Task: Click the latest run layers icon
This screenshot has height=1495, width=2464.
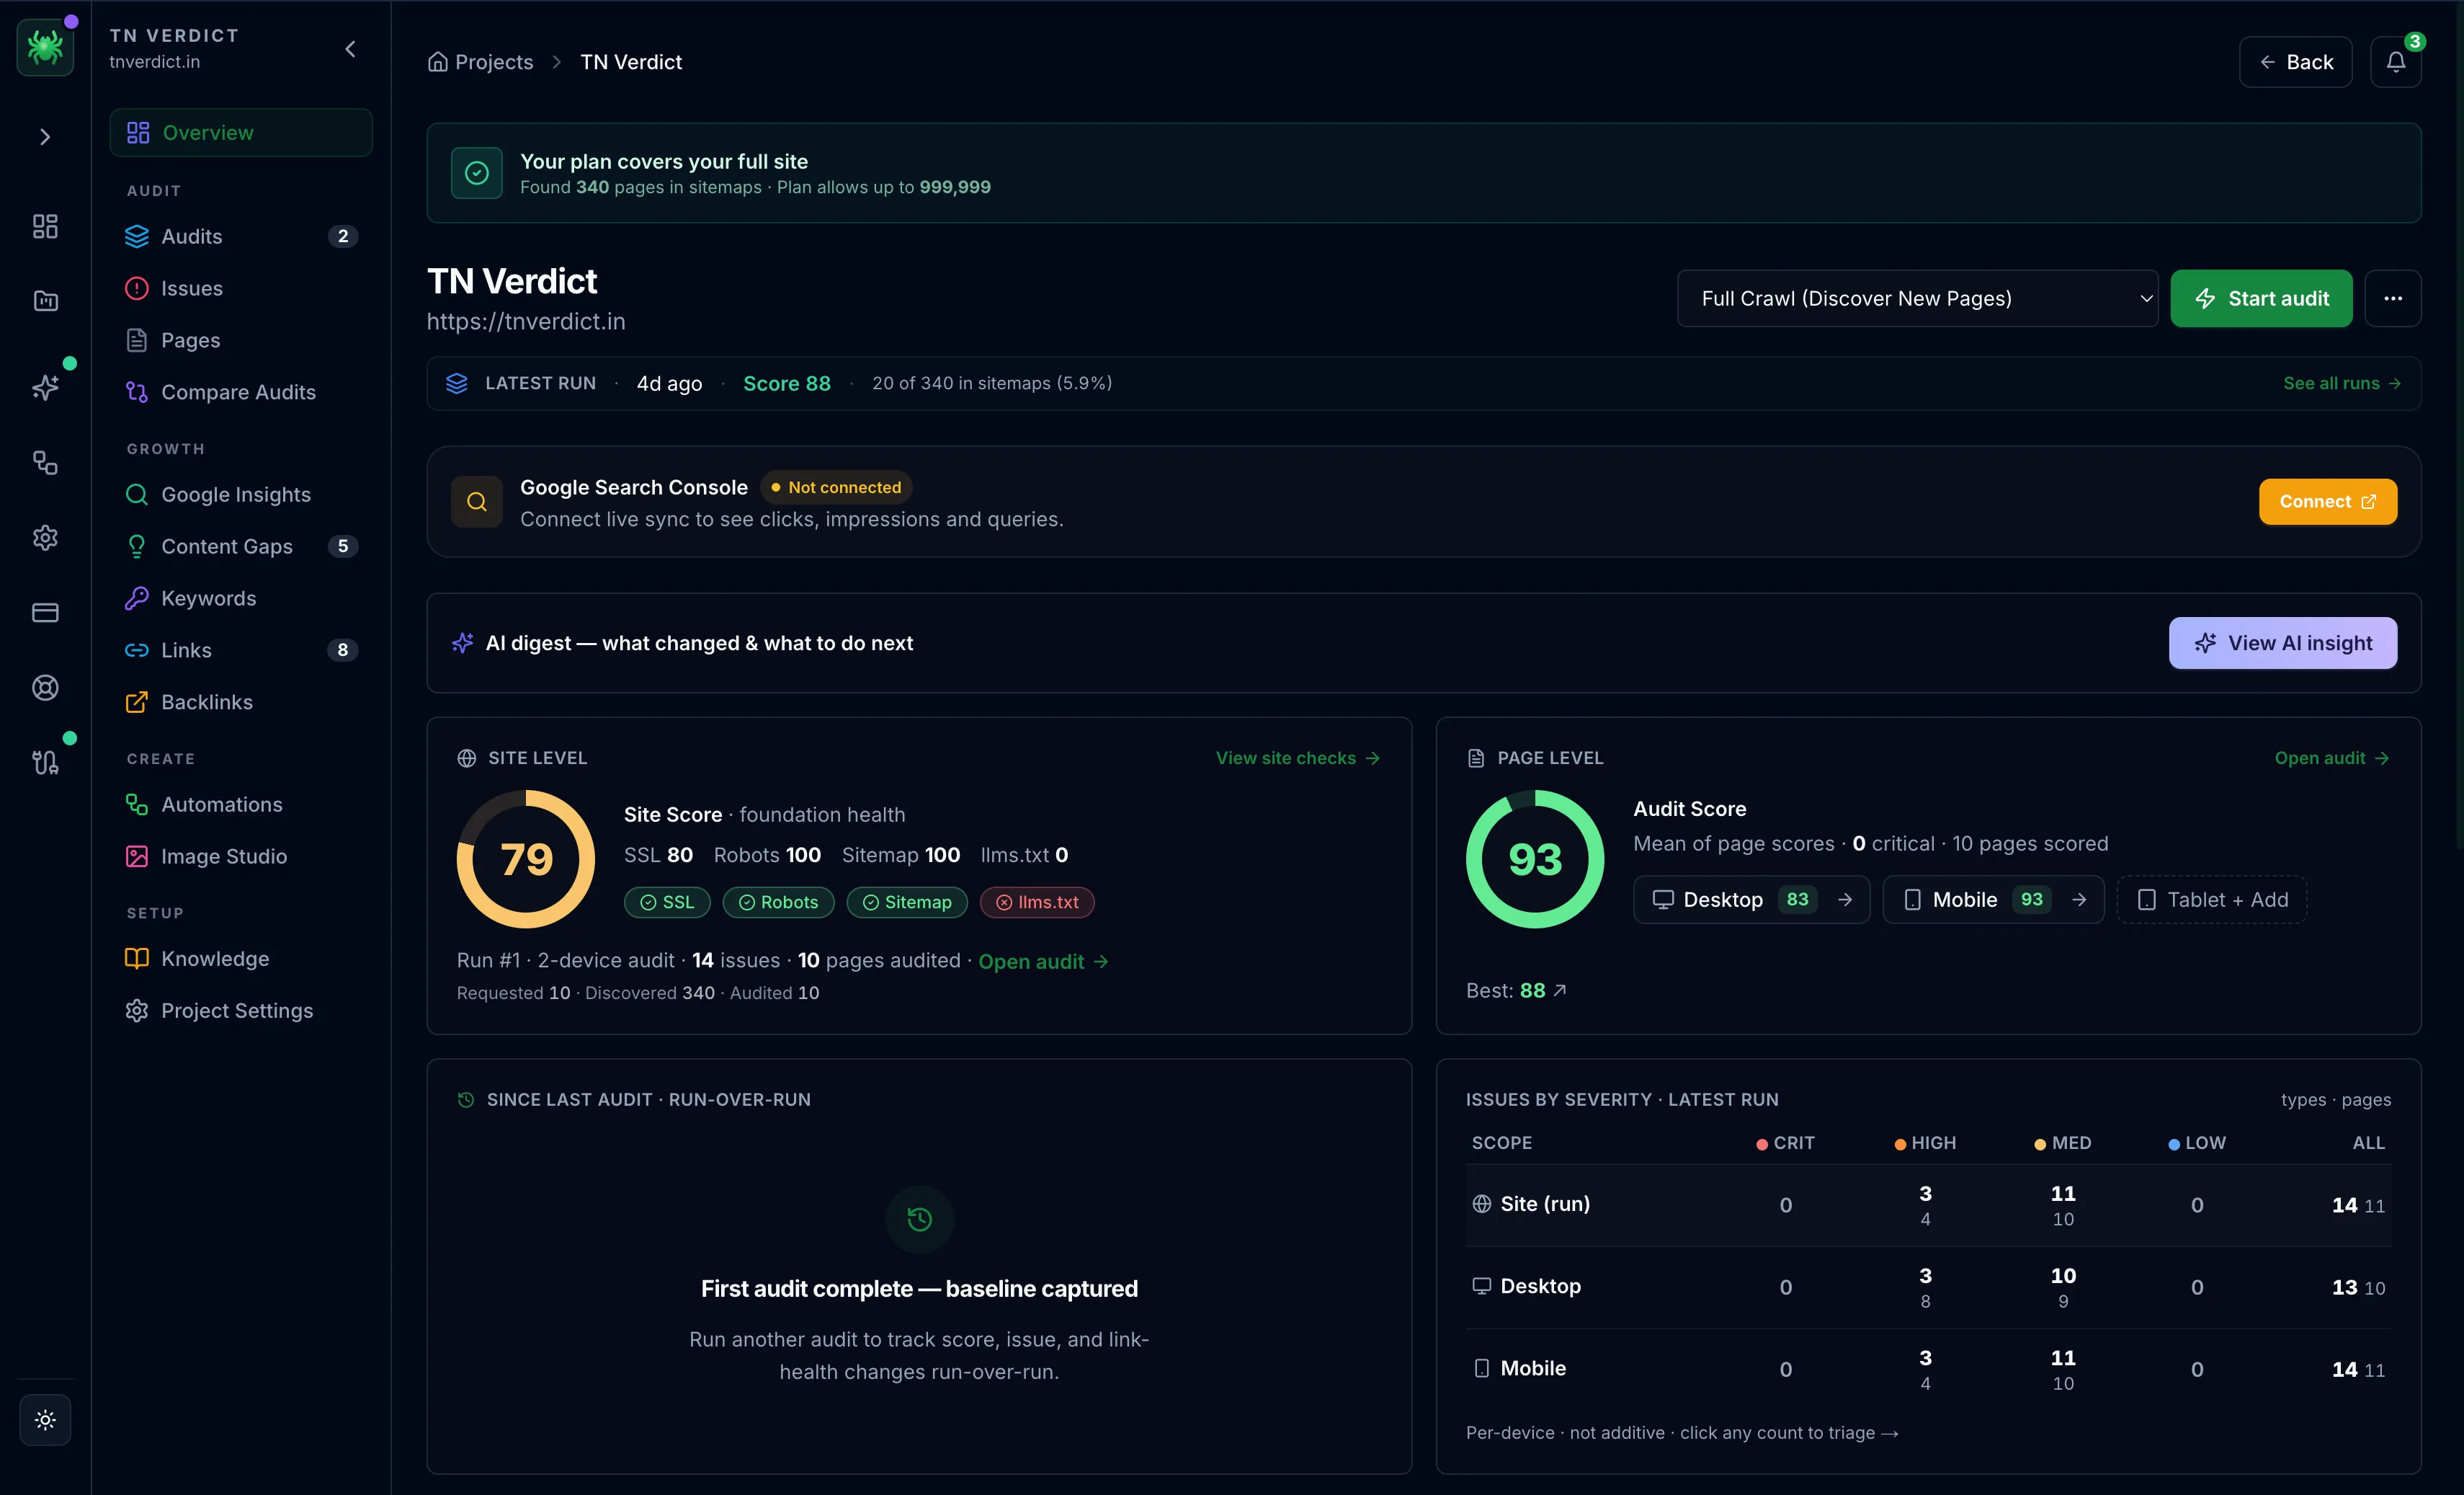Action: (x=457, y=383)
